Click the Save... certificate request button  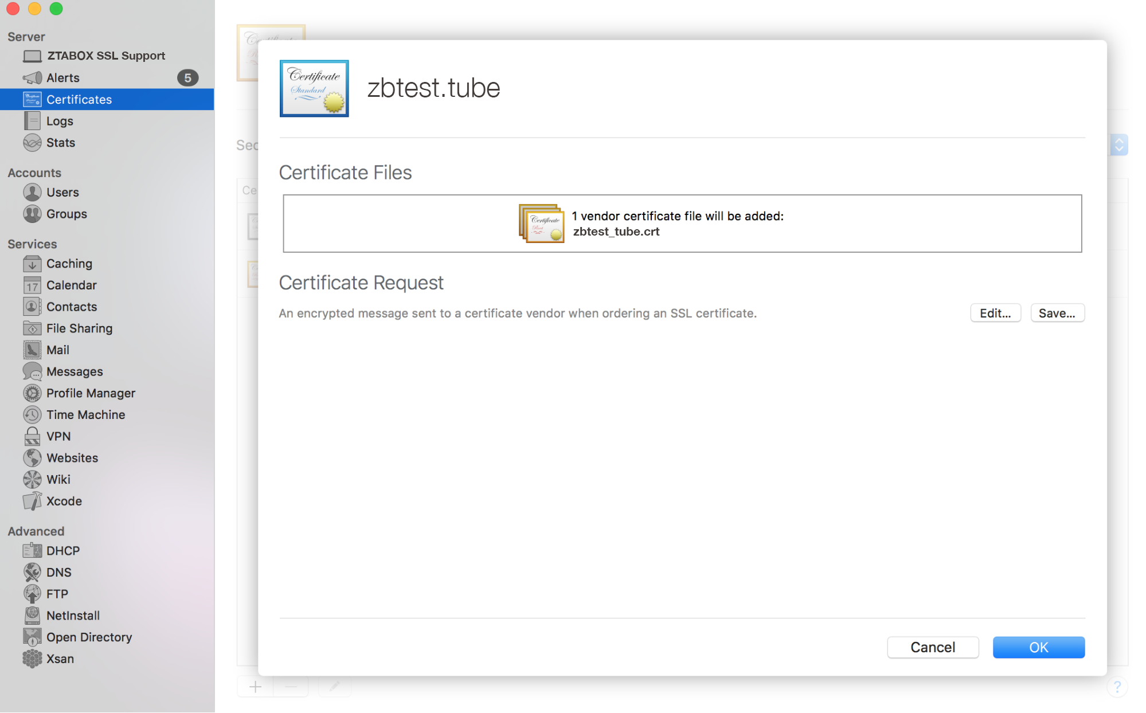pos(1057,313)
